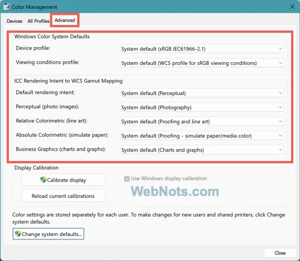The image size is (300, 261).
Task: Open the Default rendering intent dropdown
Action: point(202,93)
